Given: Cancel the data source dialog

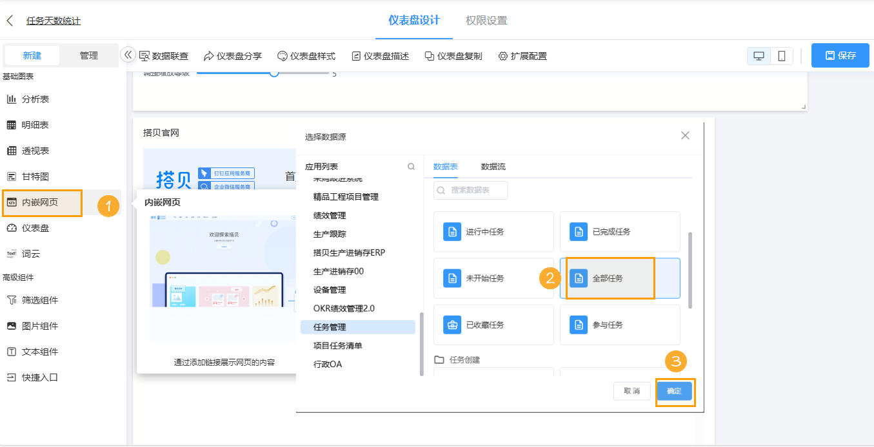Looking at the screenshot, I should click(x=631, y=391).
